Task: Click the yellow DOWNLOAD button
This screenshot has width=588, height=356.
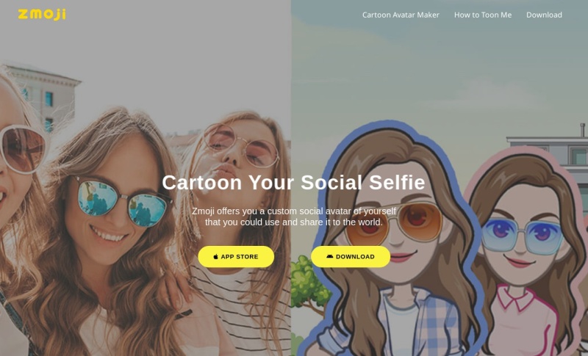Action: (x=351, y=257)
